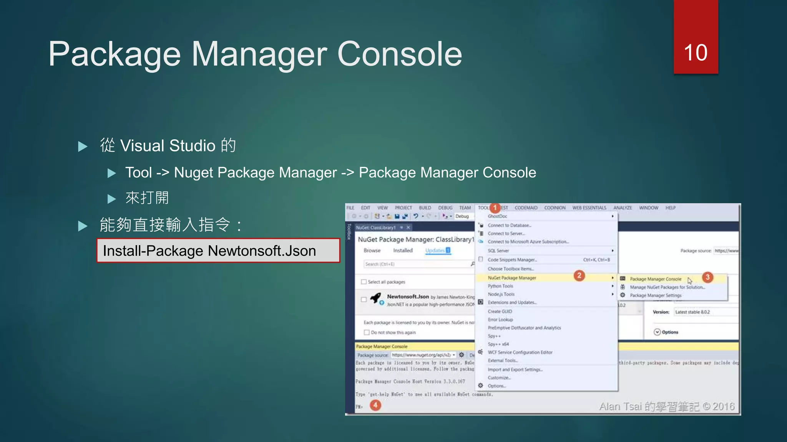Click the search magnifier in NuGet search box
Viewport: 787px width, 442px height.
click(472, 264)
